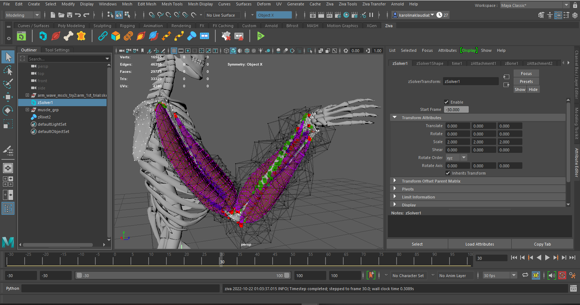The height and width of the screenshot is (305, 580).
Task: Toggle the Inherits Transform checkbox
Action: point(448,173)
